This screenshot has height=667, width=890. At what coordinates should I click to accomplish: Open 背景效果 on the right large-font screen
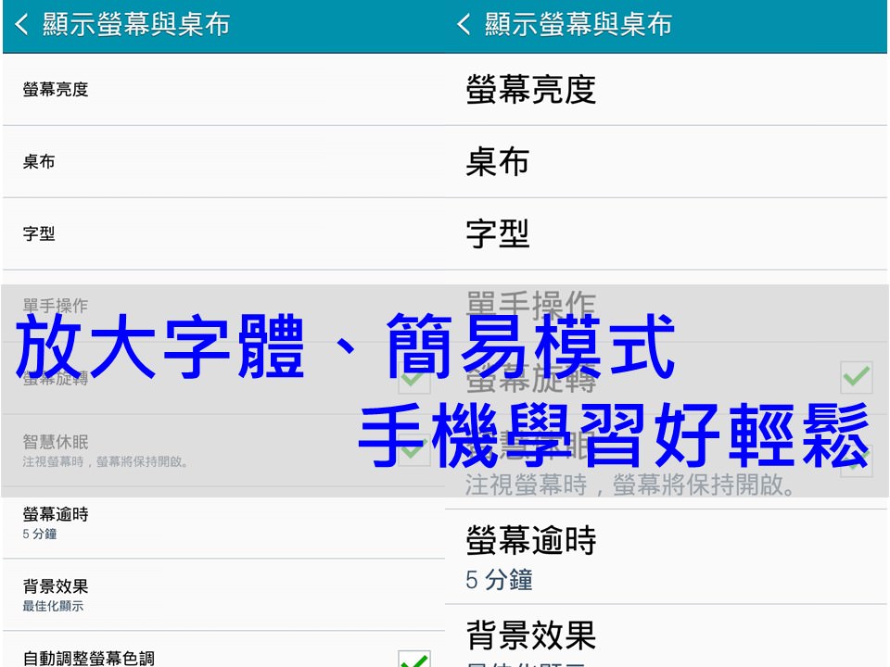[666, 636]
